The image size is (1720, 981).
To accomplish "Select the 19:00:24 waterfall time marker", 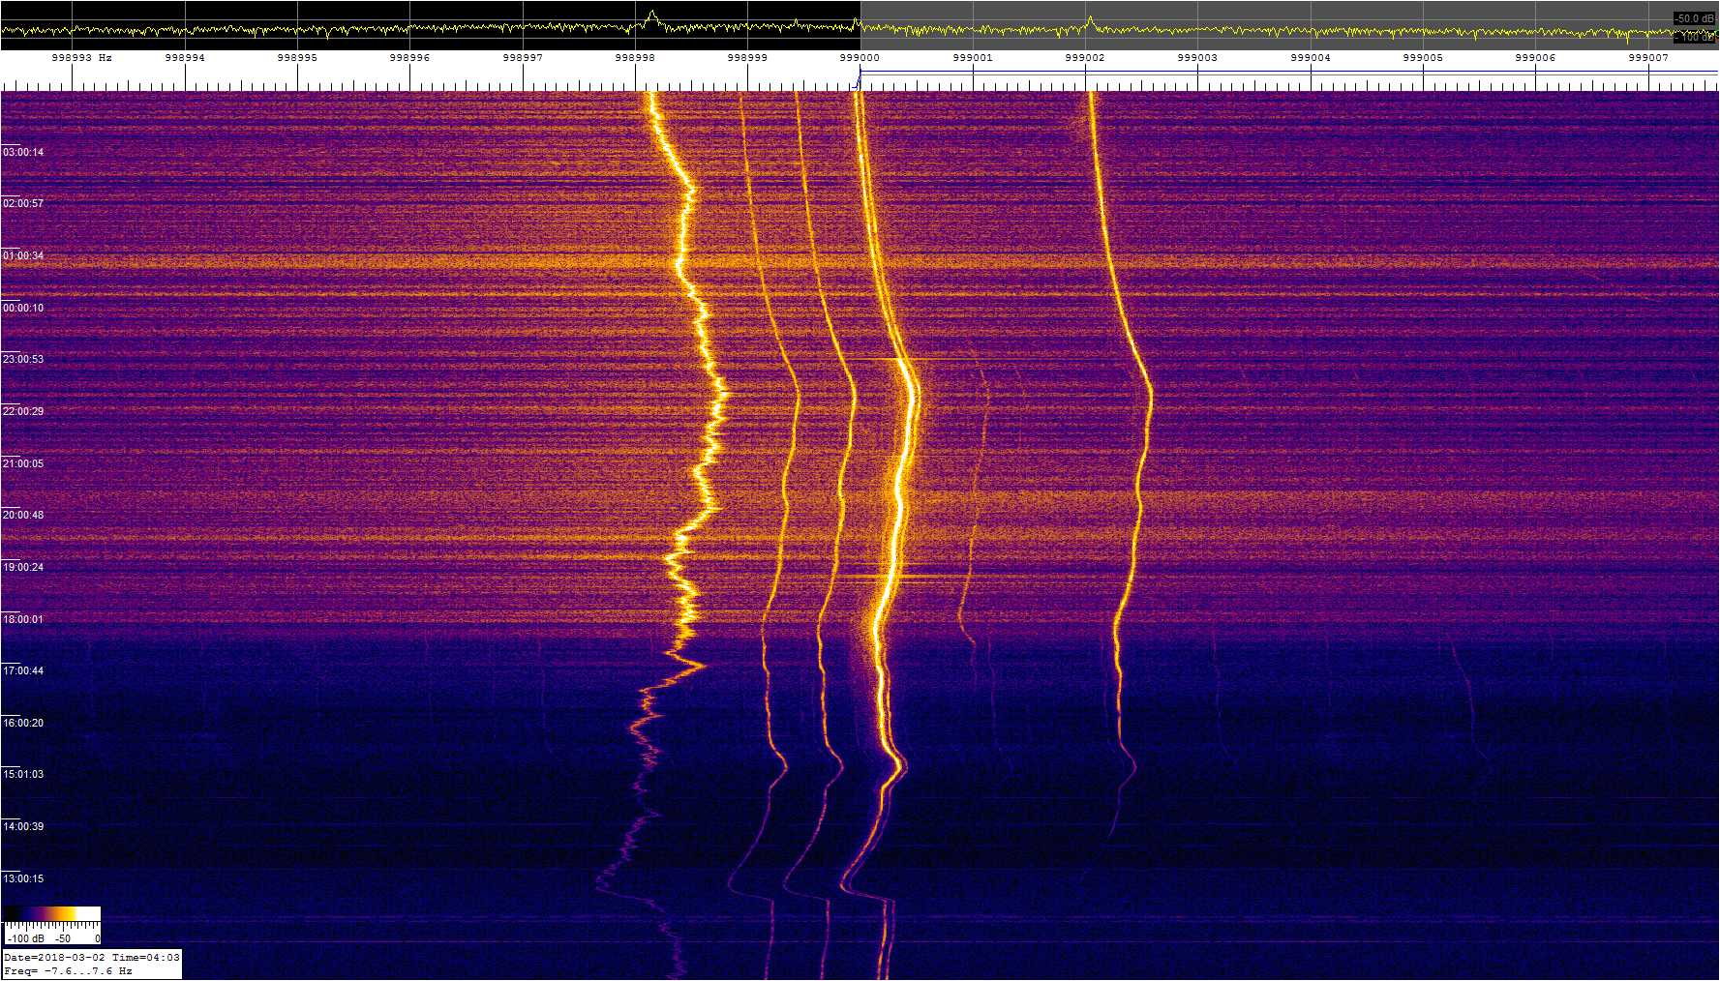I will tap(23, 568).
